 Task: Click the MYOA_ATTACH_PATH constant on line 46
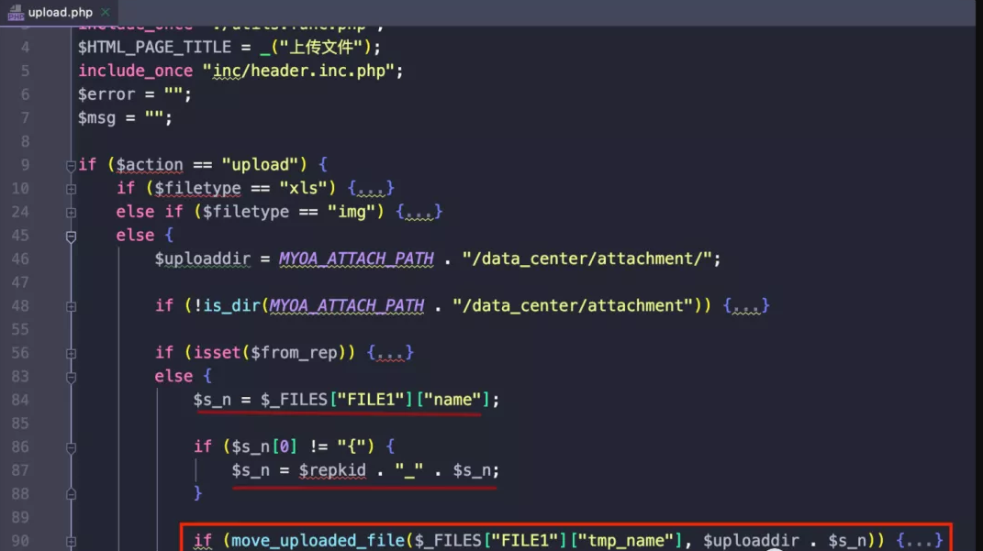pos(356,259)
